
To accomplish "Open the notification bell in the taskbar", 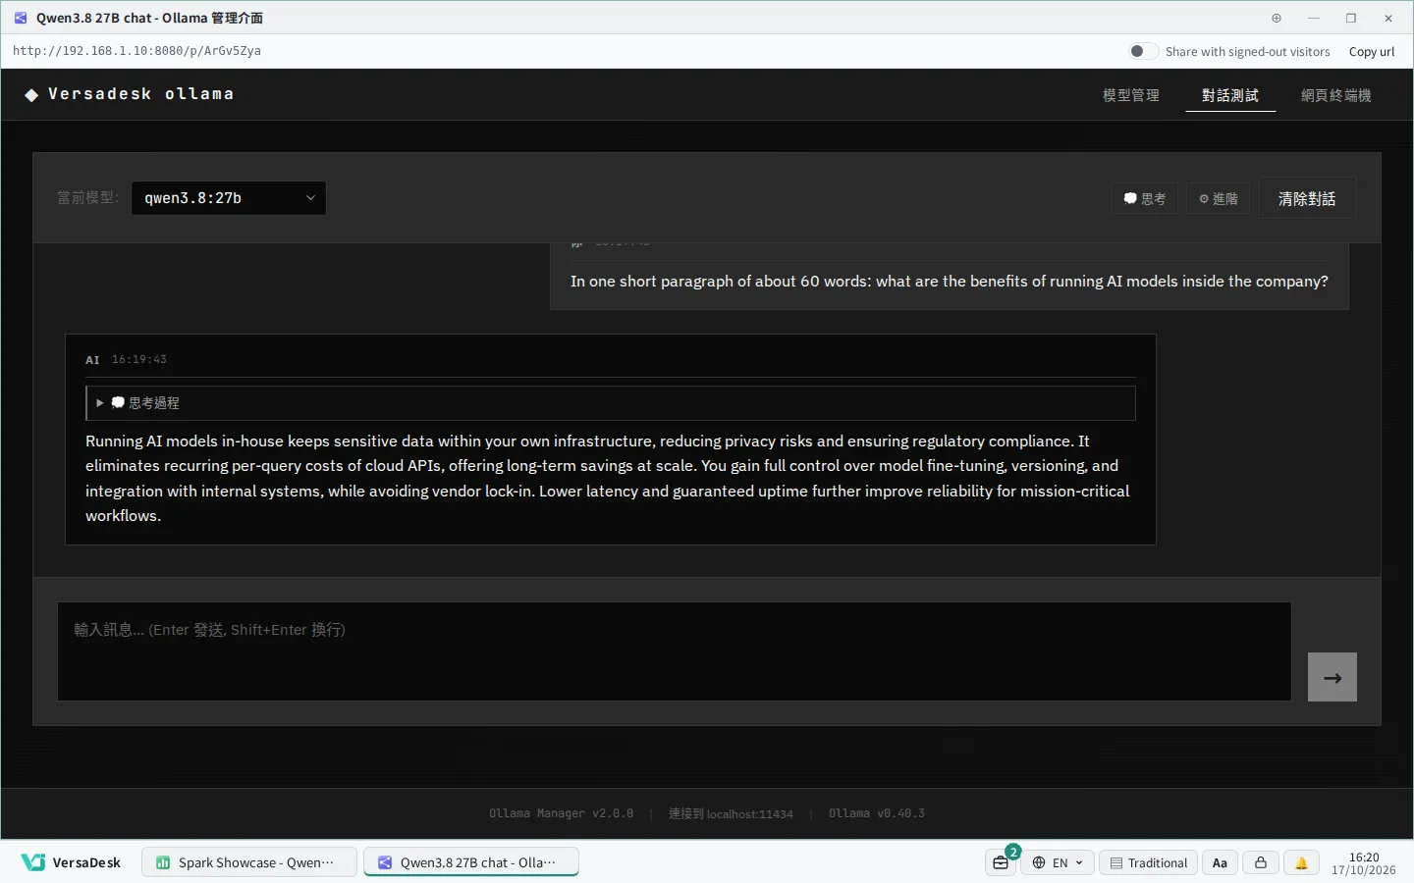I will click(x=1301, y=862).
